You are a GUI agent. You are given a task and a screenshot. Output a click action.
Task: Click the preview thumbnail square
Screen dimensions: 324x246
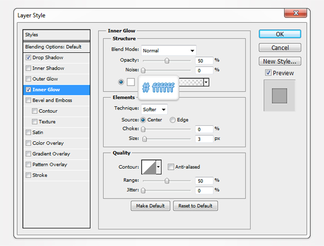pyautogui.click(x=279, y=95)
